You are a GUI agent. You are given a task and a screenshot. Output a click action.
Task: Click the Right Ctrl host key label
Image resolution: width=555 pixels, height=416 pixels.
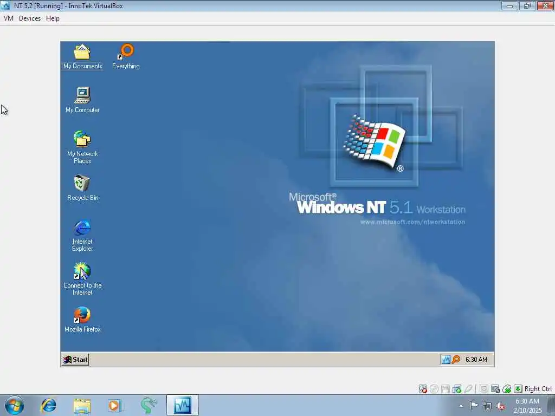click(x=538, y=389)
